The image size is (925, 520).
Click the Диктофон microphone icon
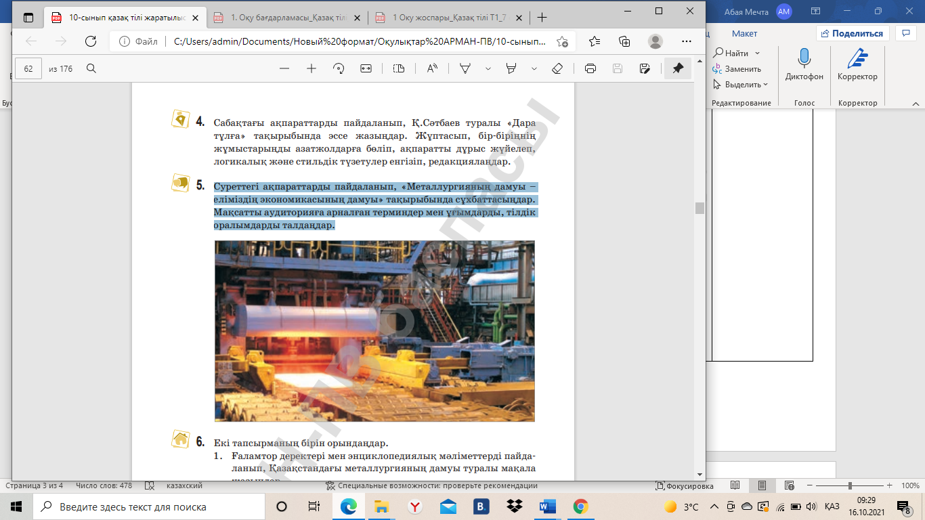point(804,58)
